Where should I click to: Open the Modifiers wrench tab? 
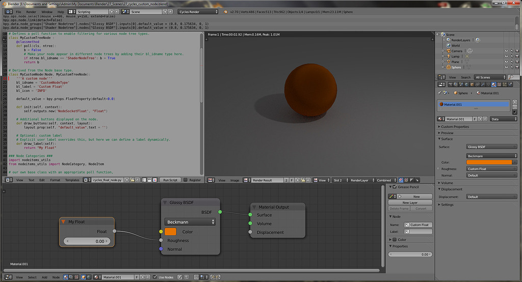[483, 84]
